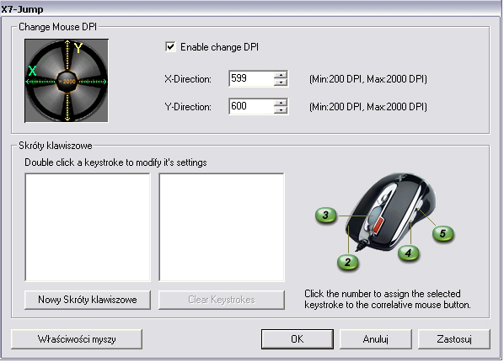Click the mouse product image
The image size is (504, 362).
pyautogui.click(x=392, y=213)
